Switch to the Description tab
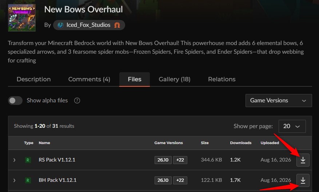 click(33, 79)
